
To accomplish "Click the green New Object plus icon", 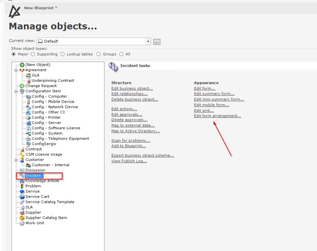I will coord(22,65).
